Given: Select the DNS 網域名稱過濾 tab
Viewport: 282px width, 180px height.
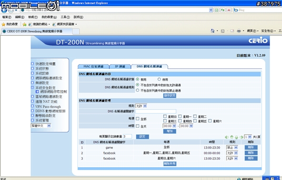Looking at the screenshot, I should click(x=150, y=66).
